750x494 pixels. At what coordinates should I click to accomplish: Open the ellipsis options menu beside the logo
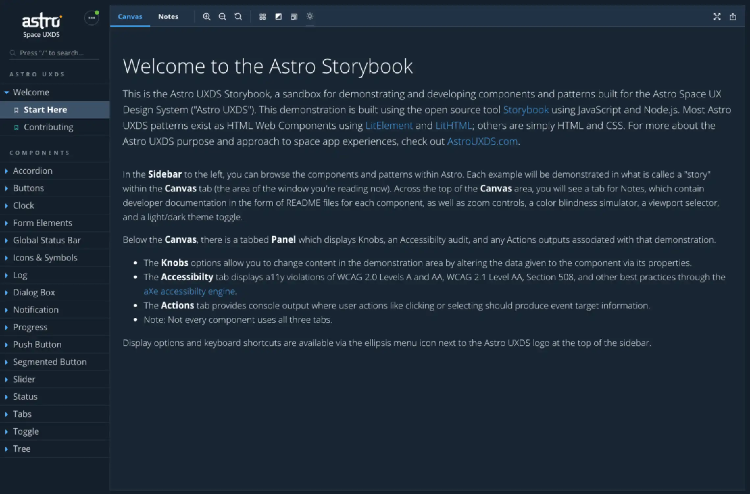click(x=91, y=18)
